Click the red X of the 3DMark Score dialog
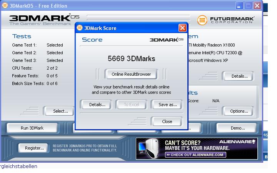Screen dimensions: 277x173 (x=182, y=28)
